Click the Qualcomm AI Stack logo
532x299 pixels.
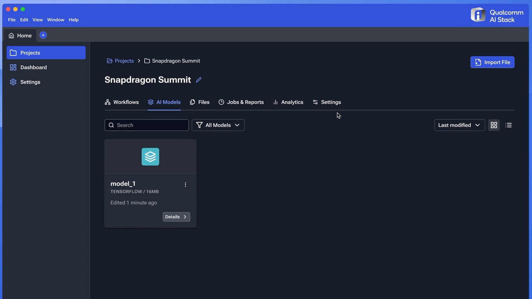(497, 15)
